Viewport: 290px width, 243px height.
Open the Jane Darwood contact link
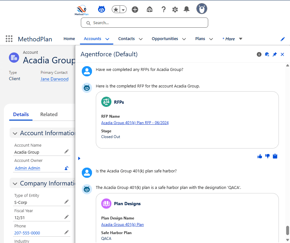click(54, 79)
